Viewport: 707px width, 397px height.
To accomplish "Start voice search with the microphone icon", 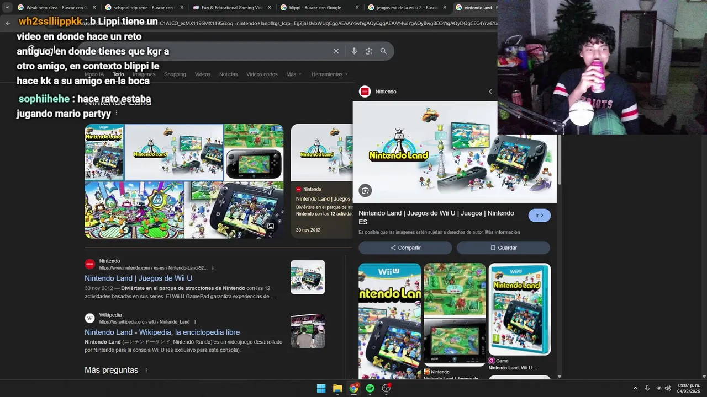I will point(354,51).
